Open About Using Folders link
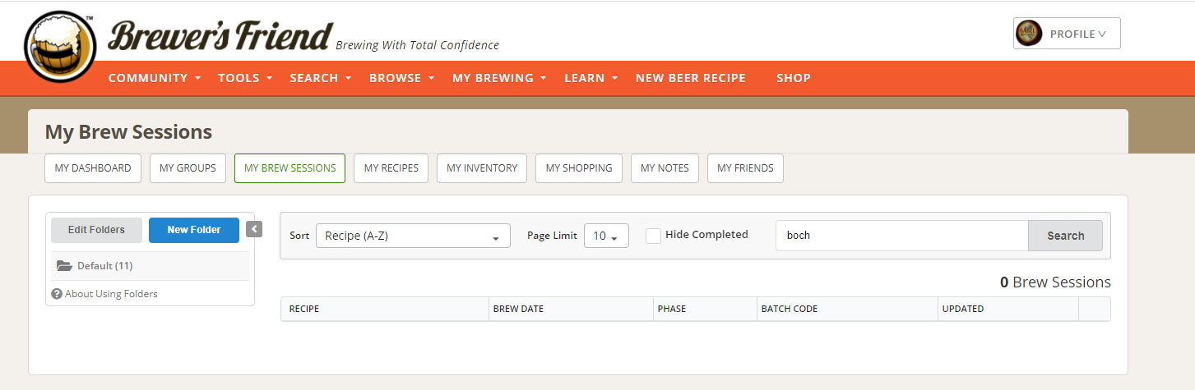1195x390 pixels. (111, 294)
